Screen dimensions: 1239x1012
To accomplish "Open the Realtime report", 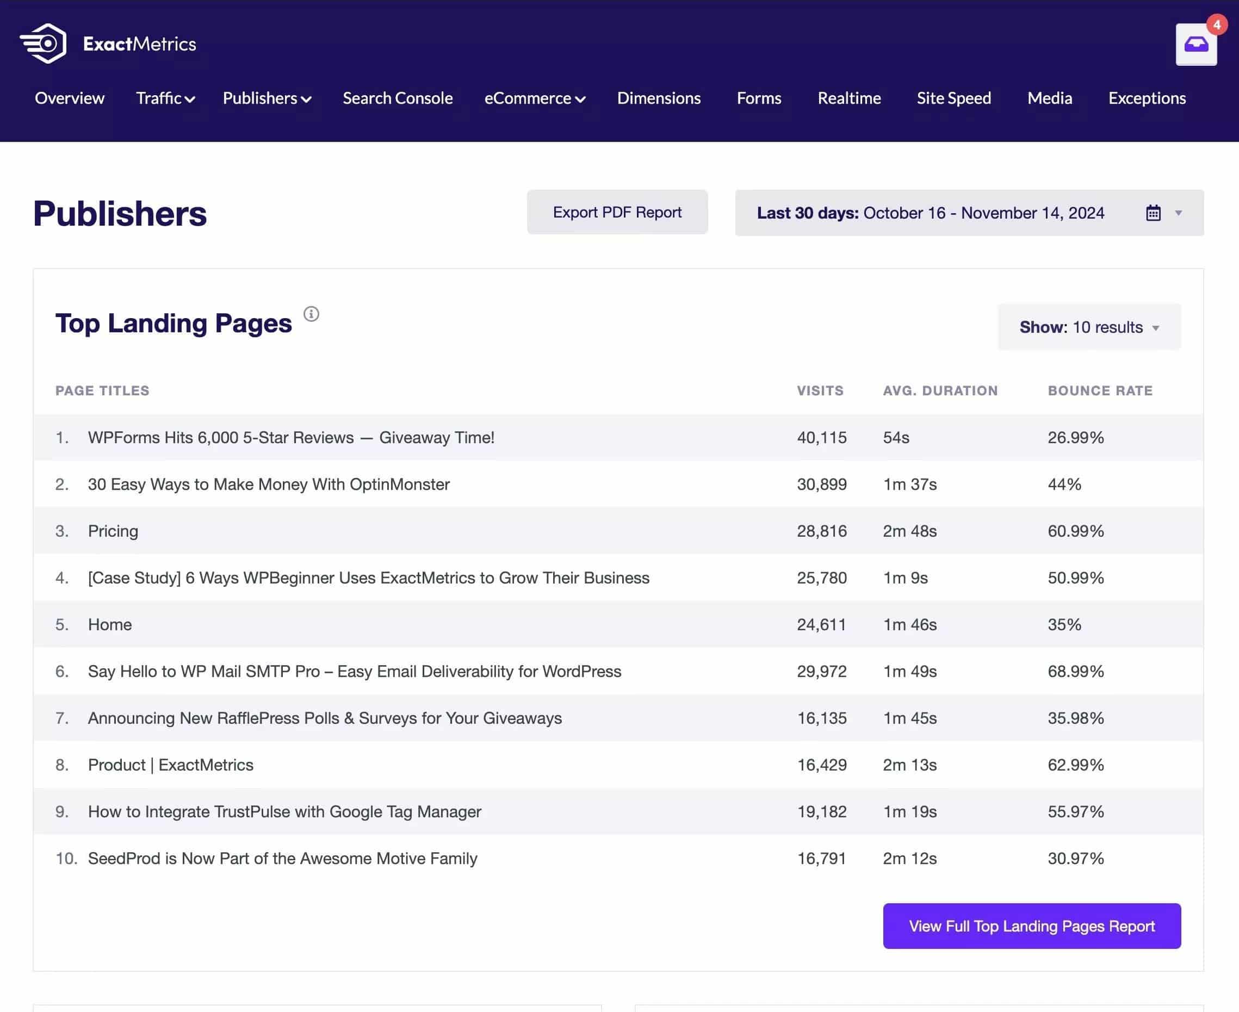I will (849, 98).
